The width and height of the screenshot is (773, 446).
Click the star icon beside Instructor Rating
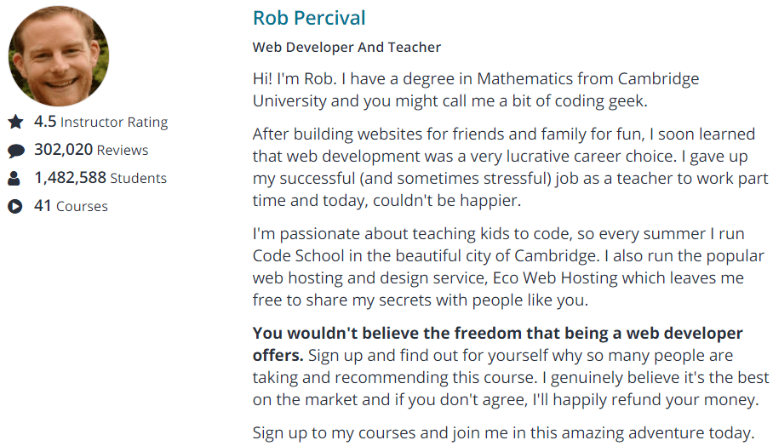tap(15, 122)
